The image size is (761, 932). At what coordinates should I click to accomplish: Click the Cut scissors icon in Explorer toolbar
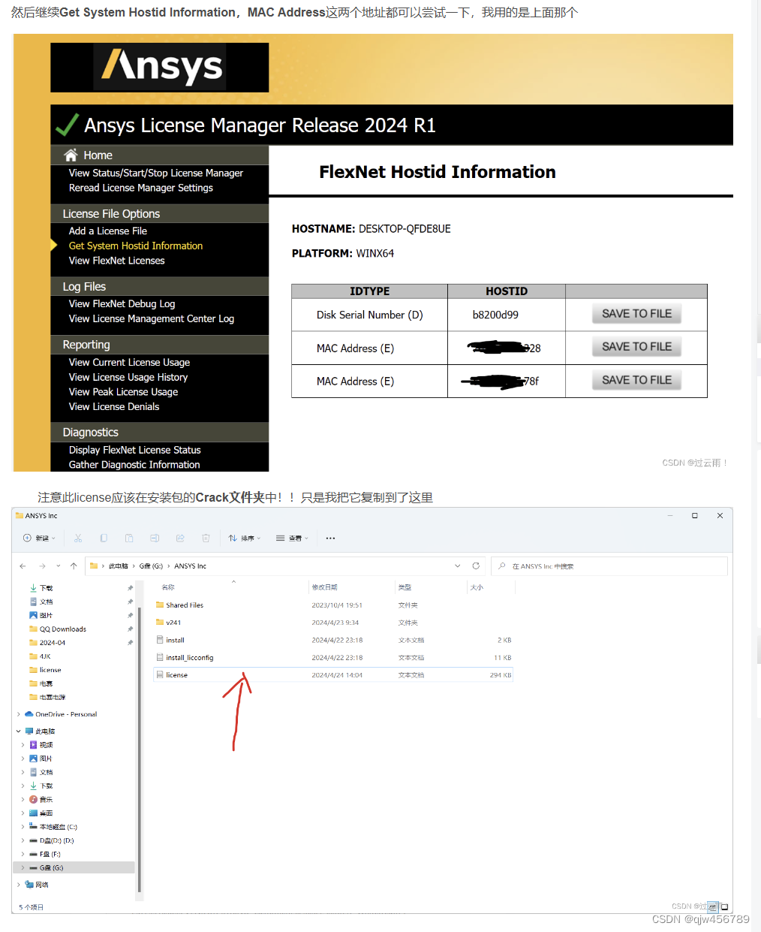pos(78,538)
